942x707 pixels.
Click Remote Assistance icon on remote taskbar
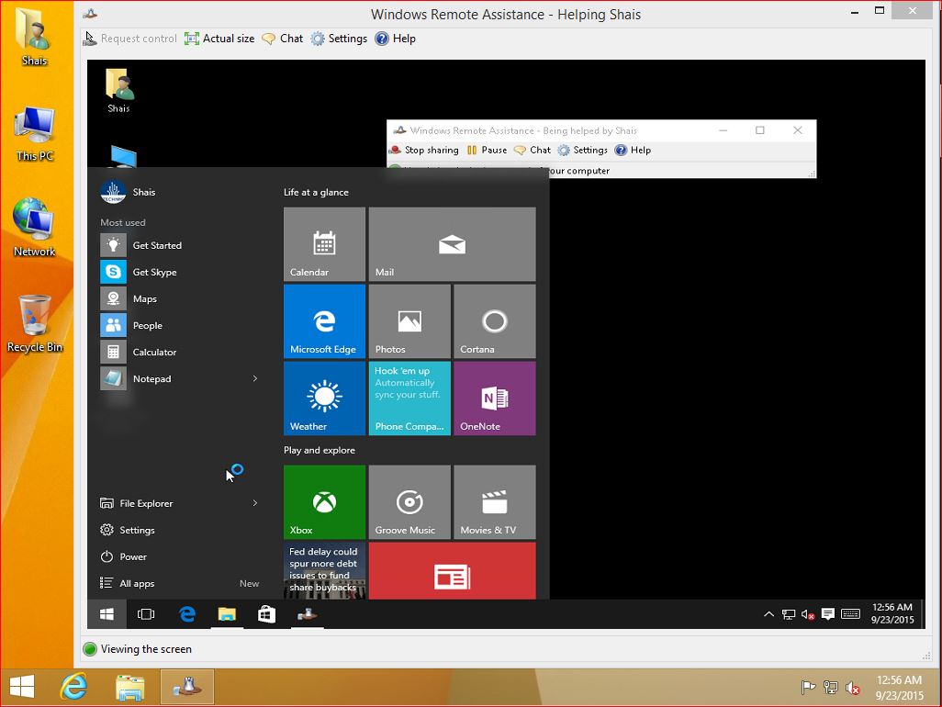(x=307, y=614)
